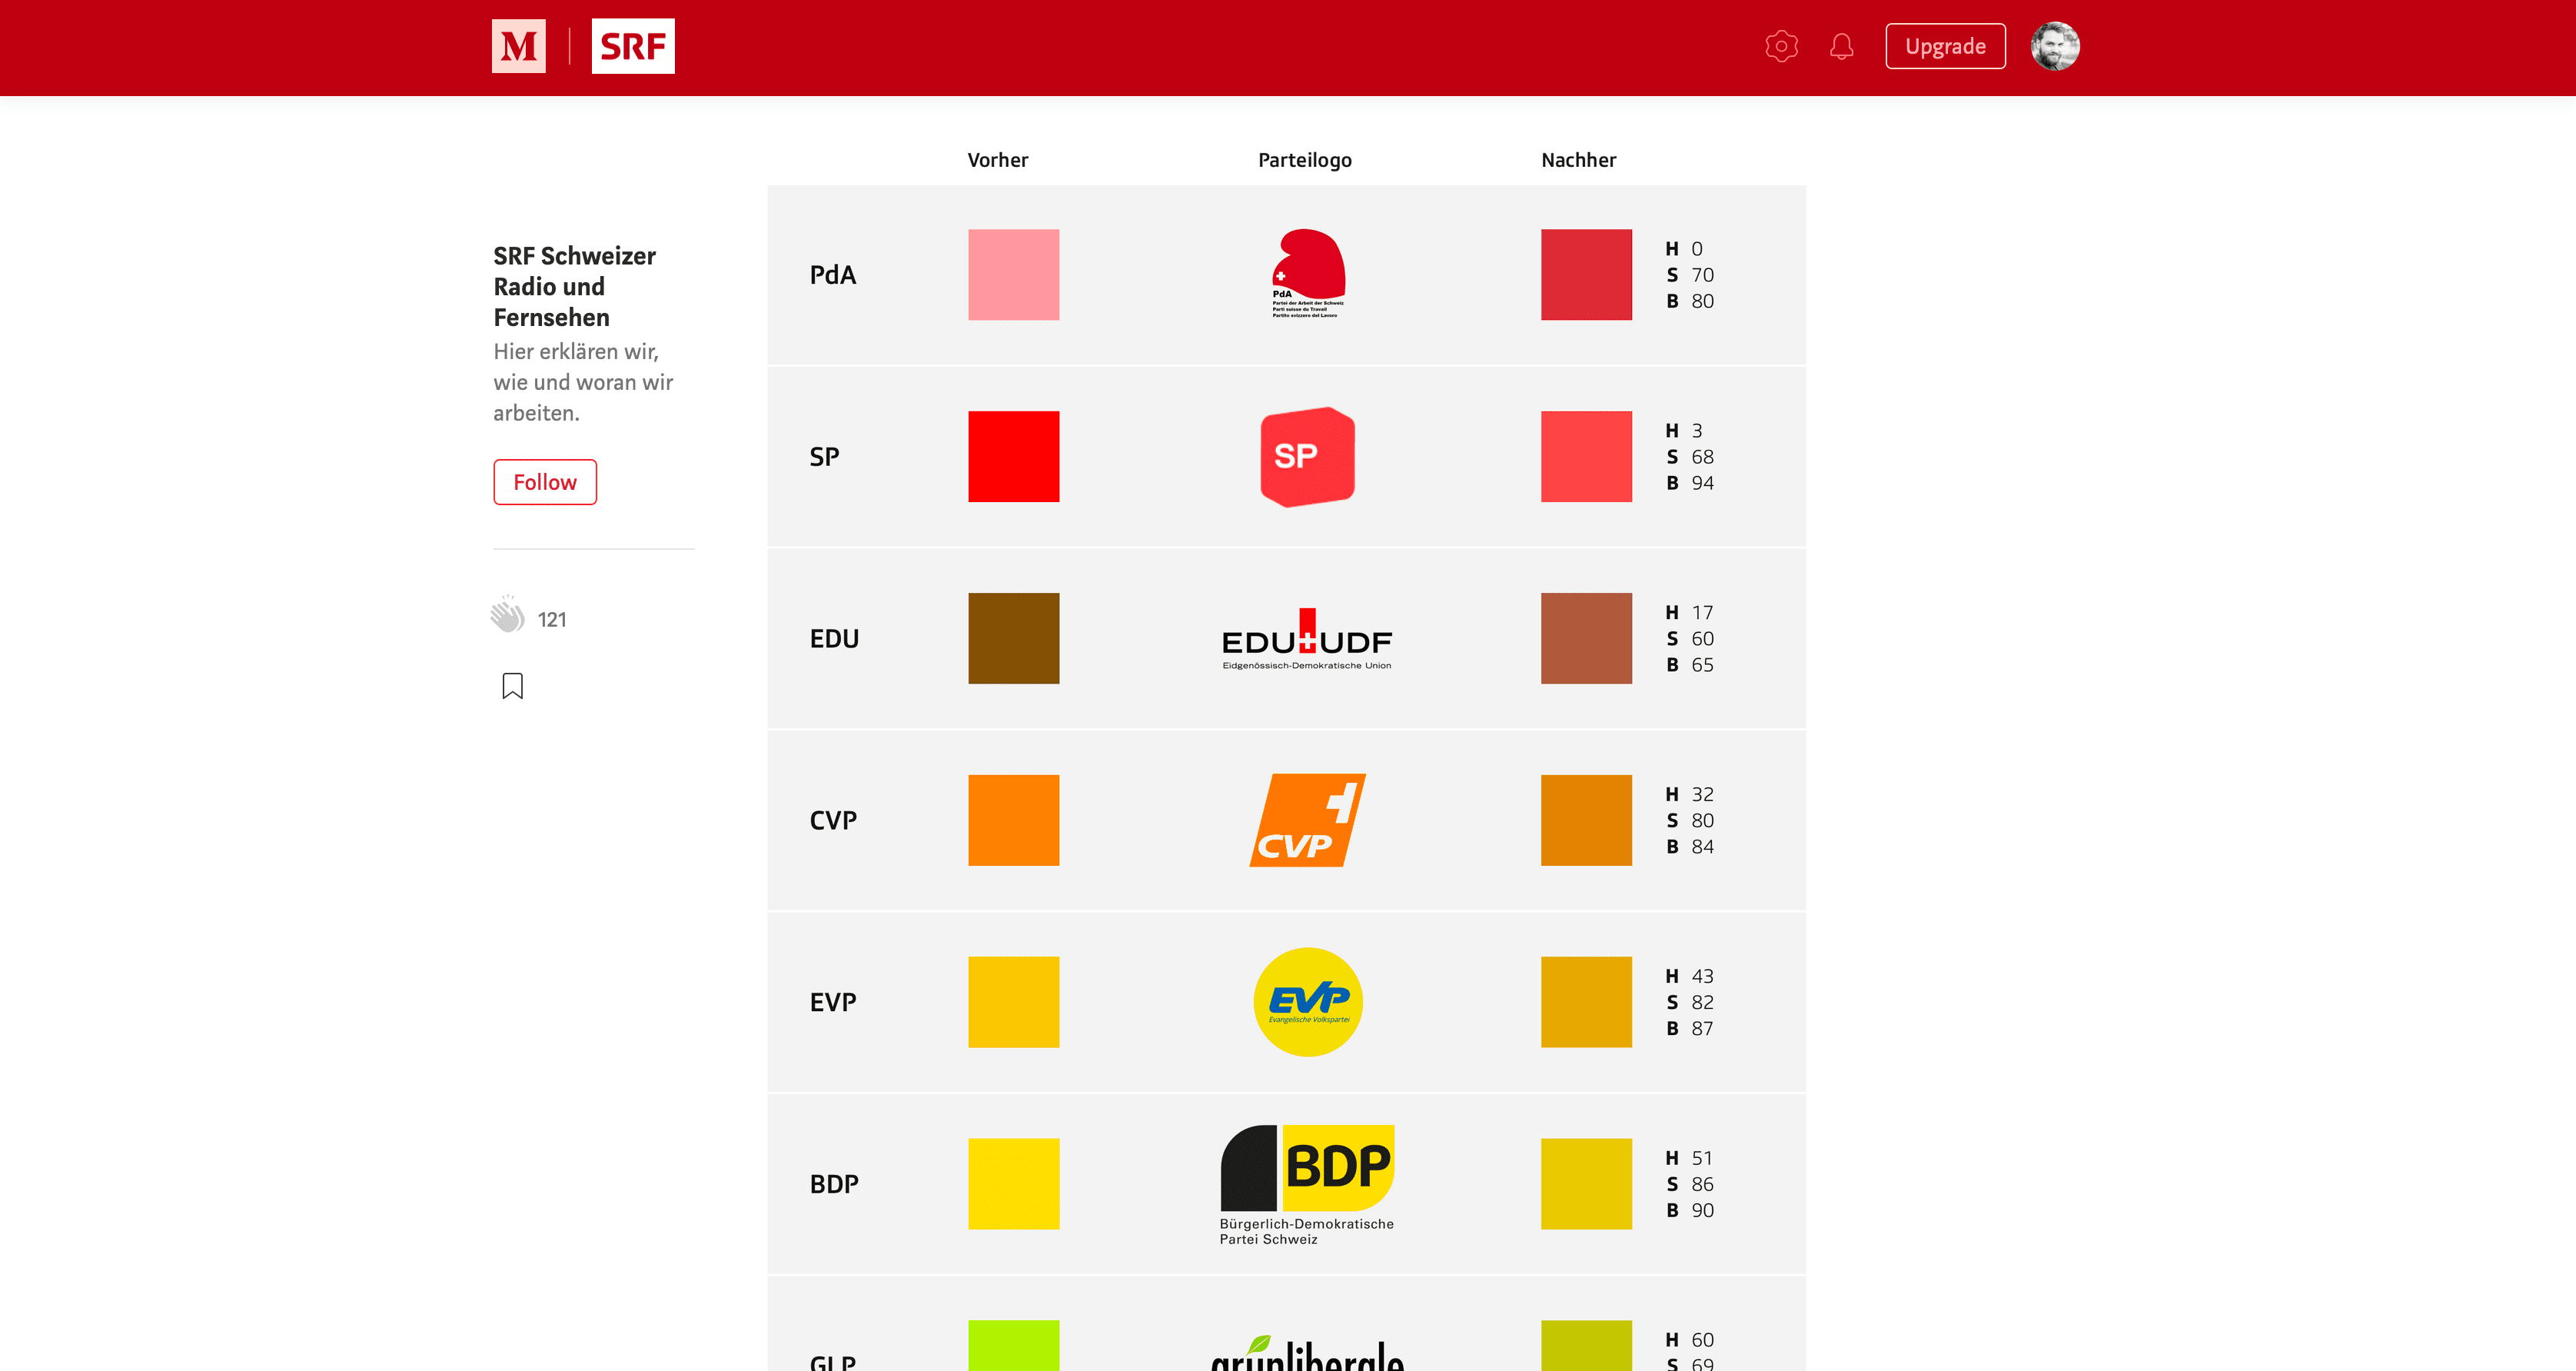The image size is (2576, 1371).
Task: Open the Medium home logo
Action: point(518,46)
